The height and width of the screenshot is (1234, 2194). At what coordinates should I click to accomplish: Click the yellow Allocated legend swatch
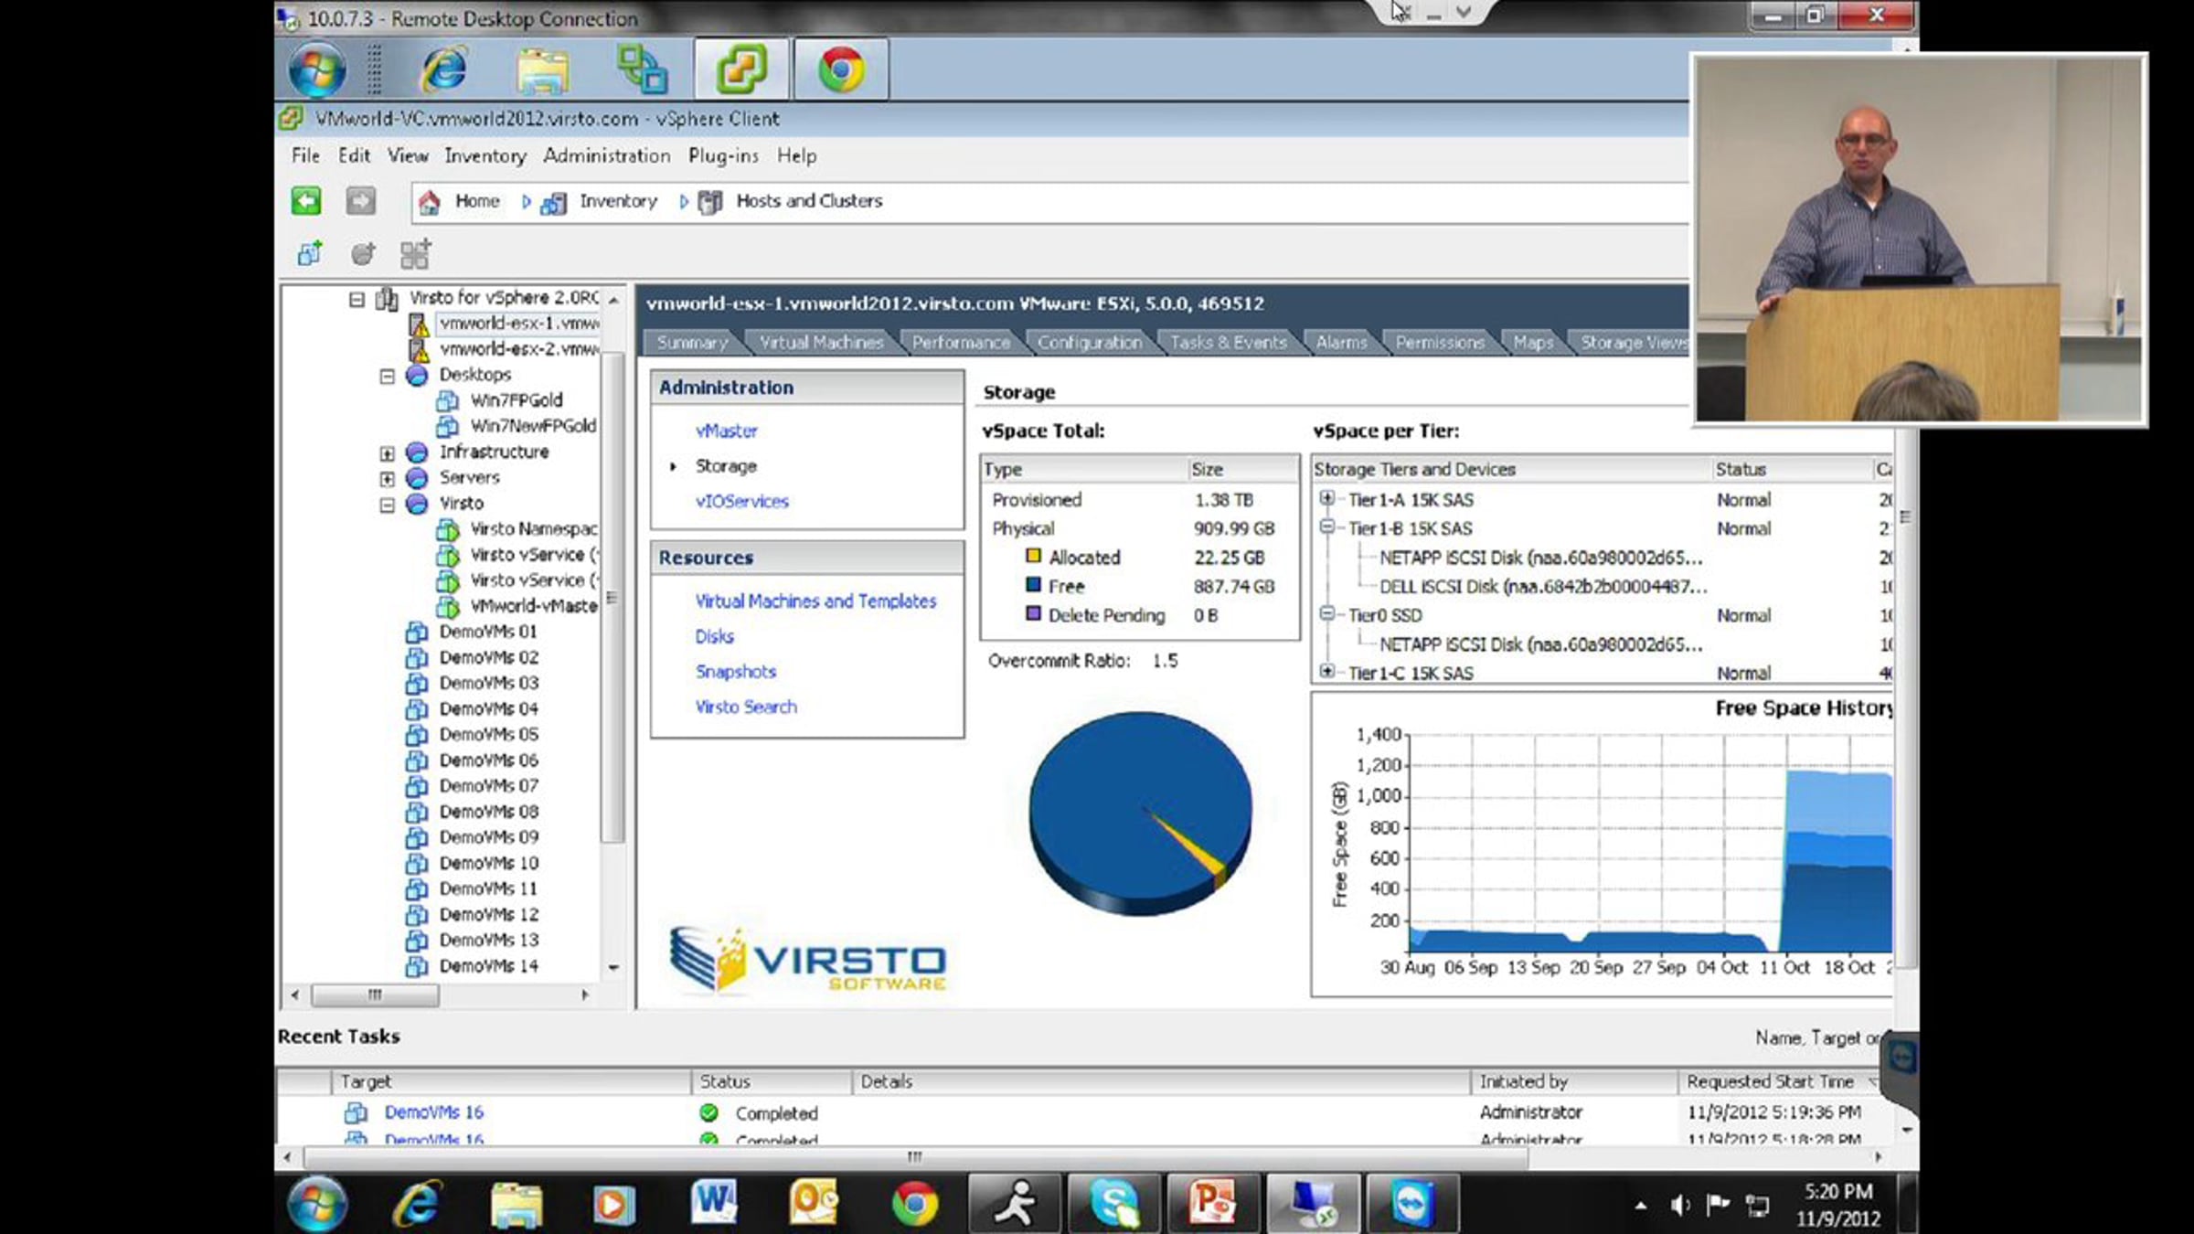click(x=1033, y=556)
